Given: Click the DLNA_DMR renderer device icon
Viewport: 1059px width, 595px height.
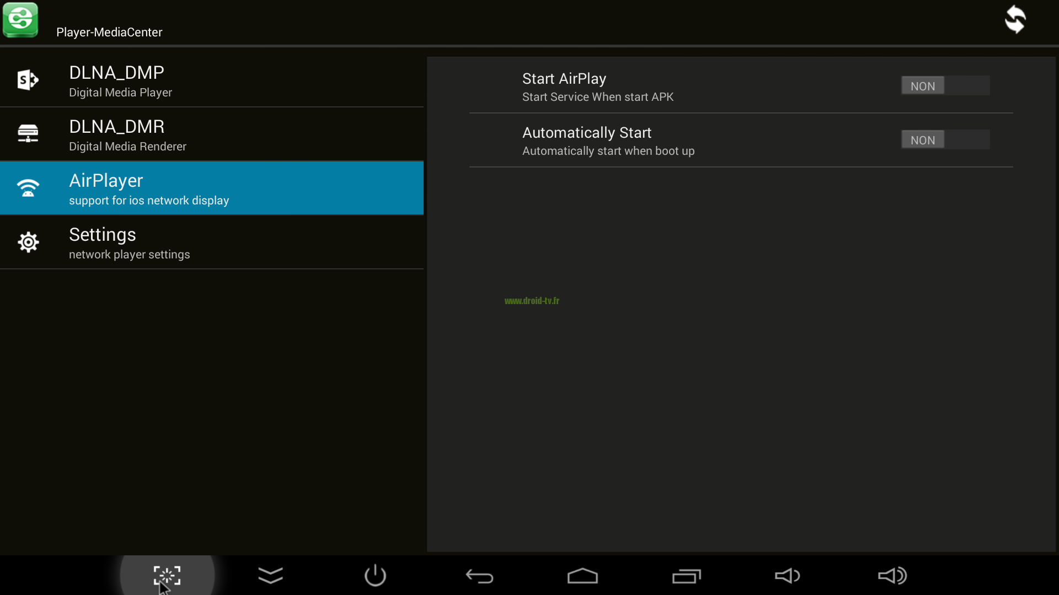Looking at the screenshot, I should (x=28, y=134).
